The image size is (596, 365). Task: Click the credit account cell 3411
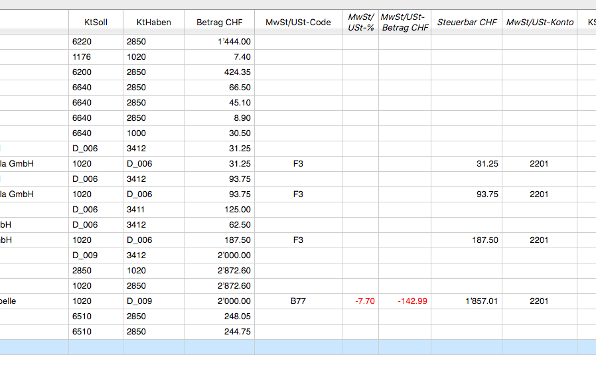coord(153,209)
